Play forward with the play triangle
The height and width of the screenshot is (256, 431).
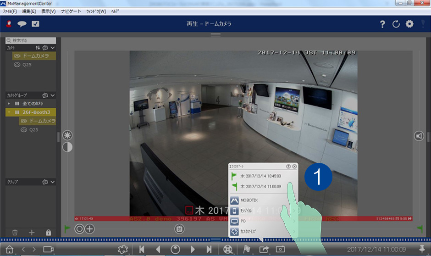(193, 250)
